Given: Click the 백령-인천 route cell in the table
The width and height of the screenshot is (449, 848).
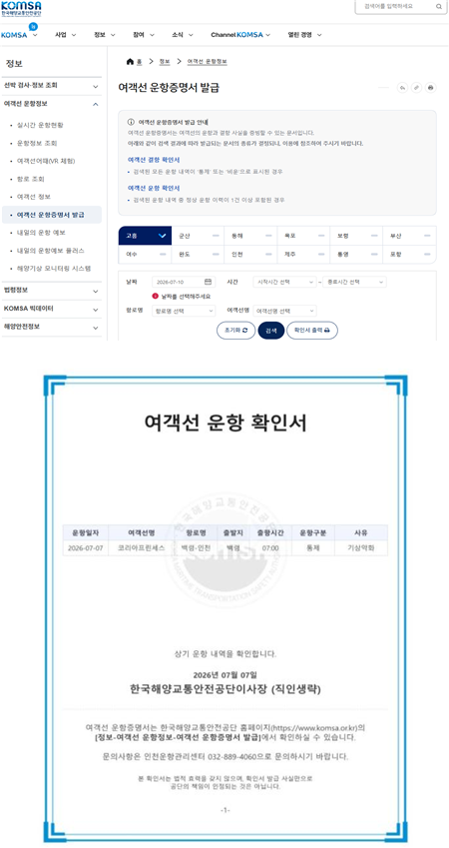Looking at the screenshot, I should (195, 547).
